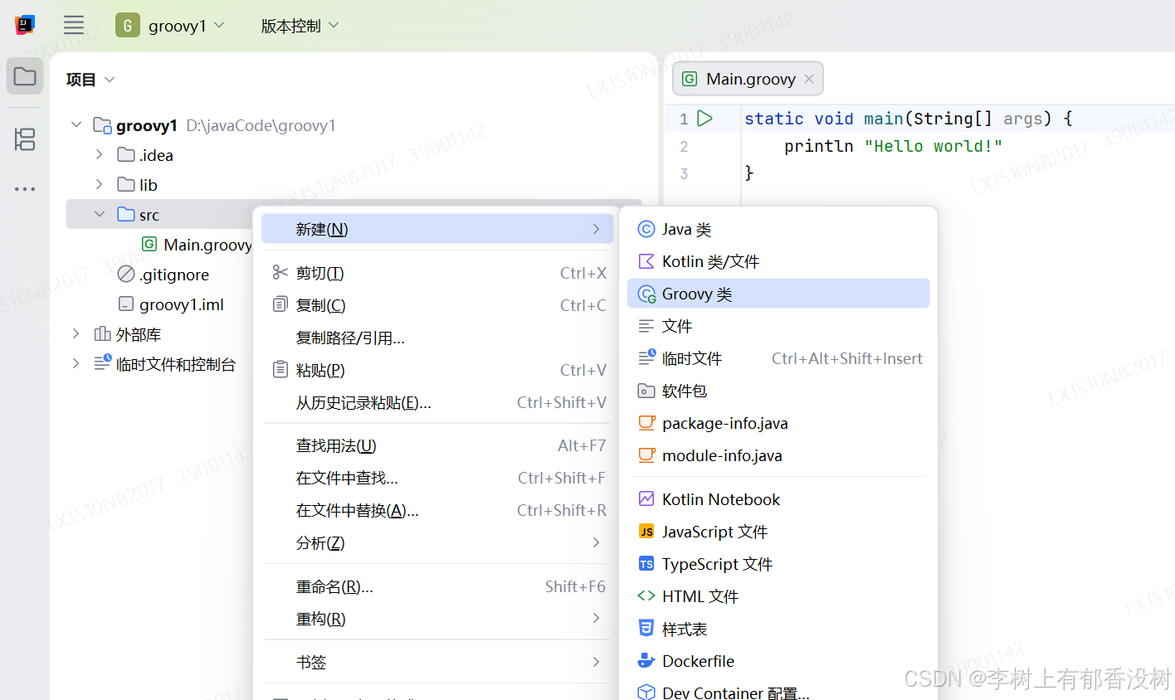Image resolution: width=1175 pixels, height=700 pixels.
Task: Collapse the src folder
Action: (x=99, y=214)
